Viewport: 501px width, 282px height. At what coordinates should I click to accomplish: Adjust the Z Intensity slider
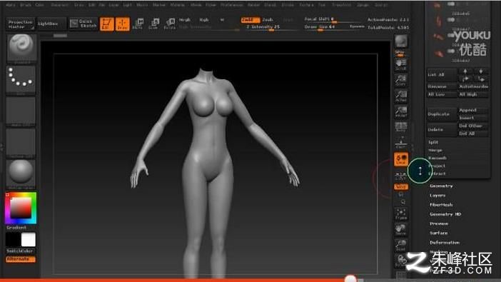click(271, 28)
